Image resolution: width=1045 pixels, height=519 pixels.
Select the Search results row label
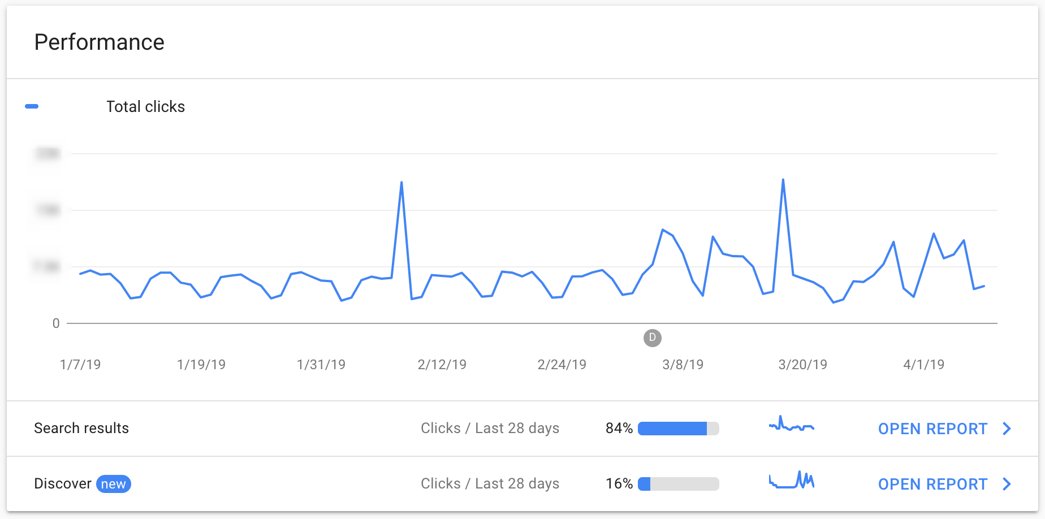(81, 428)
